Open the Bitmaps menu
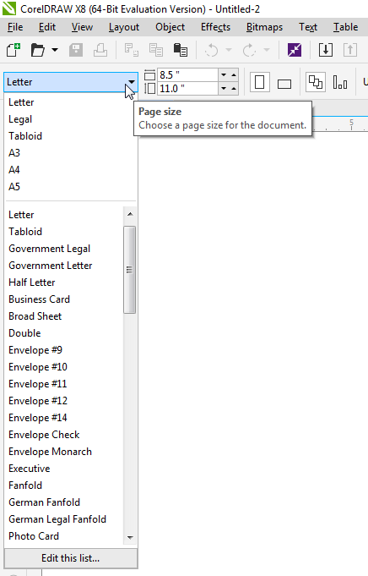Image resolution: width=368 pixels, height=576 pixels. pyautogui.click(x=264, y=27)
